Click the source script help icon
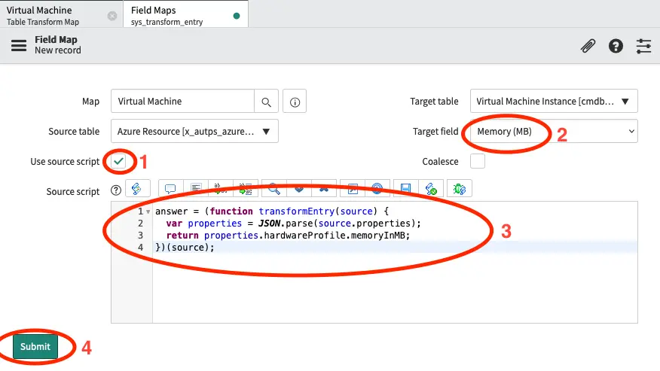This screenshot has height=371, width=660. coord(116,191)
